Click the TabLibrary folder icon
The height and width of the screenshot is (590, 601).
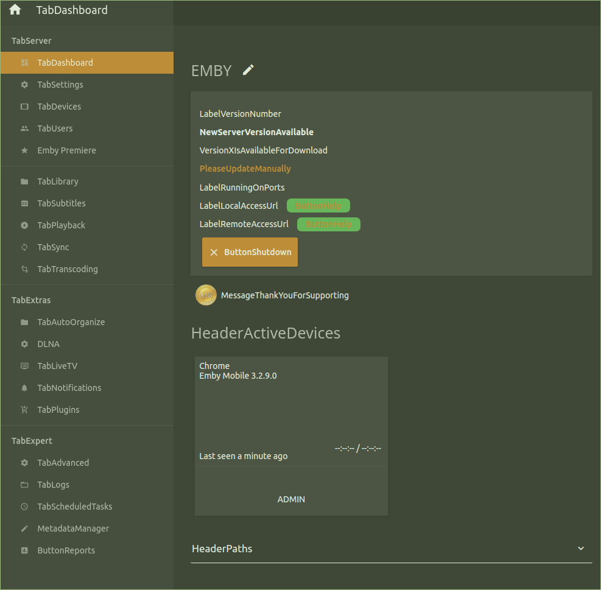click(x=24, y=181)
